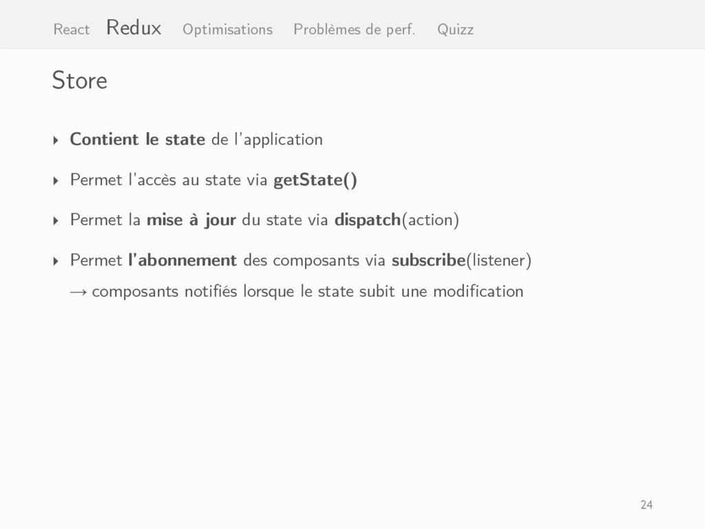Open the Problèmes de perf. section
Screen dimensions: 705x529
click(355, 29)
